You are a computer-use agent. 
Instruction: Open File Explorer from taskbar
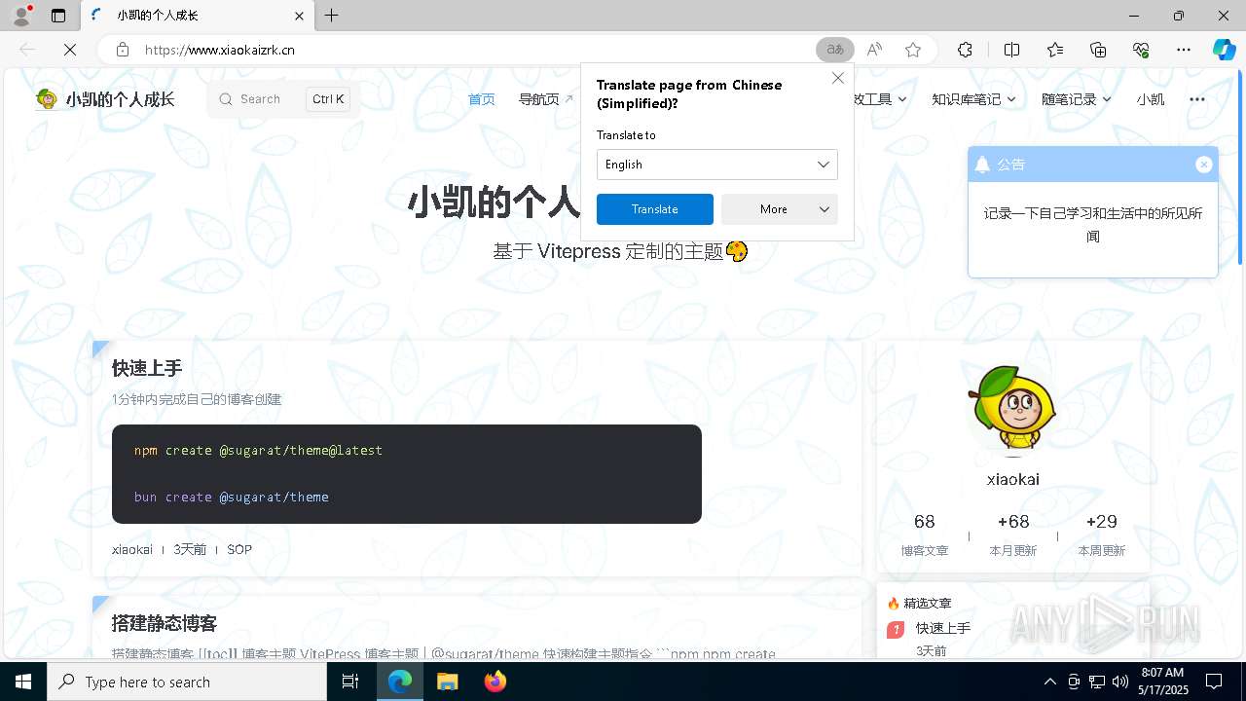point(447,682)
